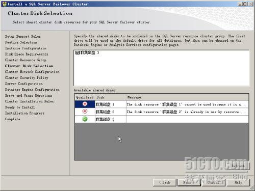Click the 'cannot be used because' message for disk 1
This screenshot has height=191, width=255.
[187, 104]
